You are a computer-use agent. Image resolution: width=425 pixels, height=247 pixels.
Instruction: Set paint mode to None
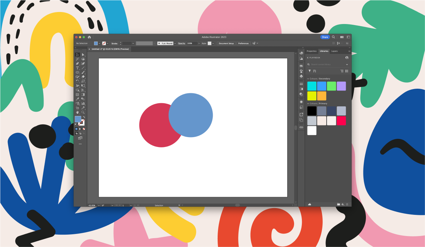click(84, 129)
